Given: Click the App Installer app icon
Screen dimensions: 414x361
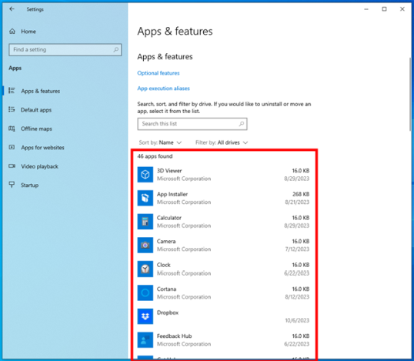Looking at the screenshot, I should 145,198.
